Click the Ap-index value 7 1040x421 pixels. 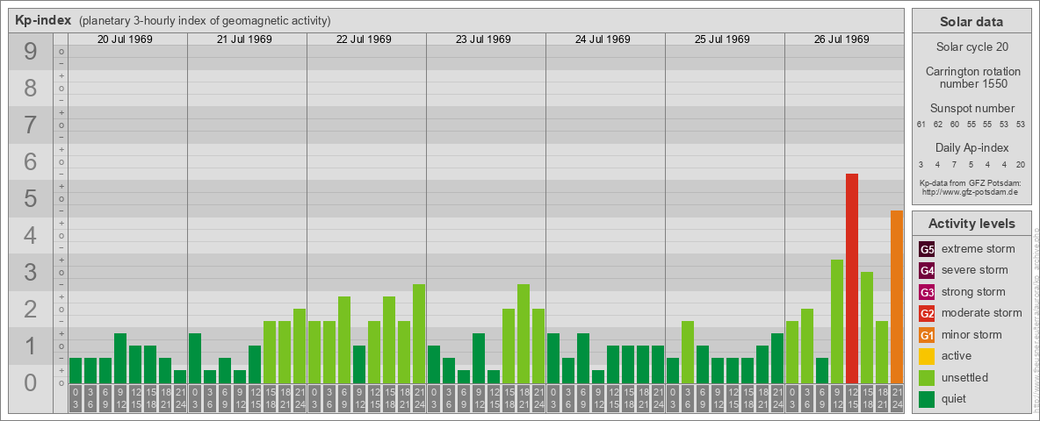coord(955,164)
